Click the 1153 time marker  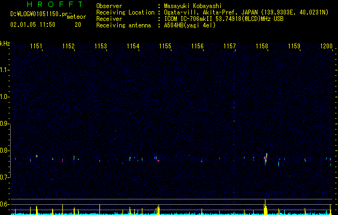(100, 46)
